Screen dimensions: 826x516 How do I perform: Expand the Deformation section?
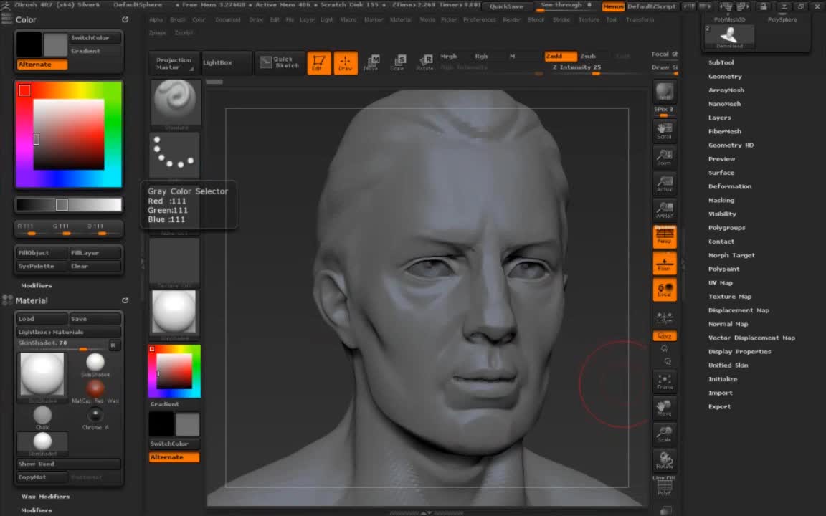coord(730,186)
